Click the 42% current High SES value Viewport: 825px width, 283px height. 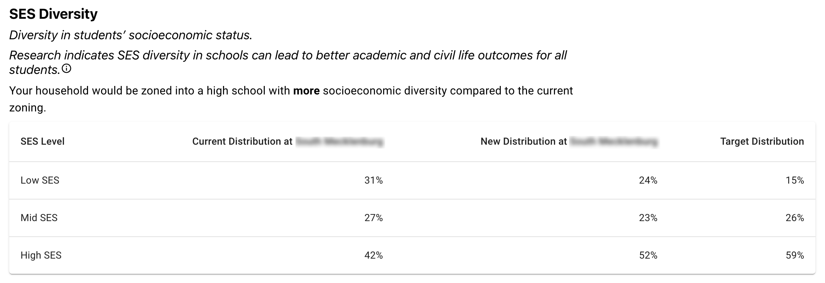tap(373, 255)
